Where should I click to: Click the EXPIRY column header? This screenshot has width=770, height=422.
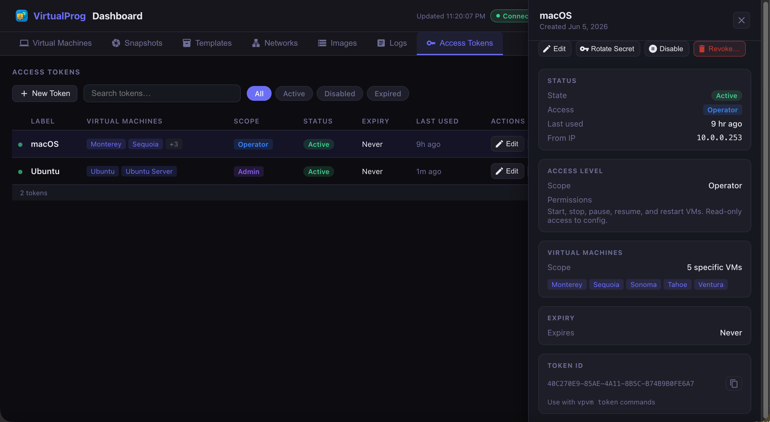pyautogui.click(x=376, y=121)
